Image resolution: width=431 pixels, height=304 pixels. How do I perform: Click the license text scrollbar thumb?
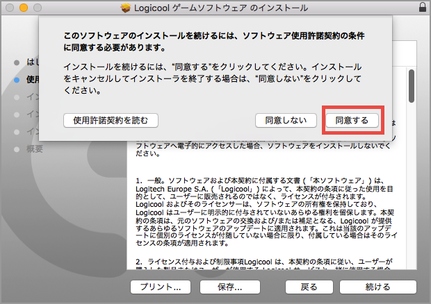(x=412, y=86)
